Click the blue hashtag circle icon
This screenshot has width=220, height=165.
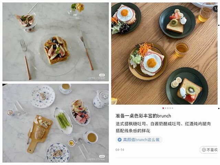tap(119, 140)
